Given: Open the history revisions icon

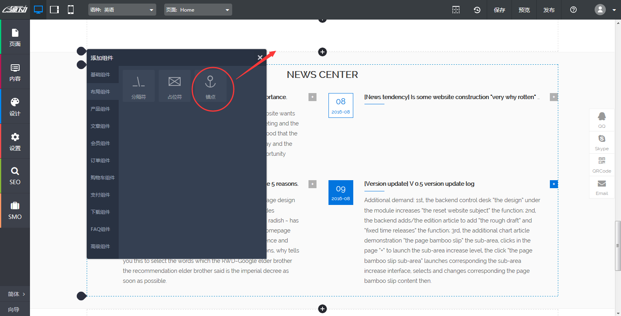Looking at the screenshot, I should coord(477,10).
